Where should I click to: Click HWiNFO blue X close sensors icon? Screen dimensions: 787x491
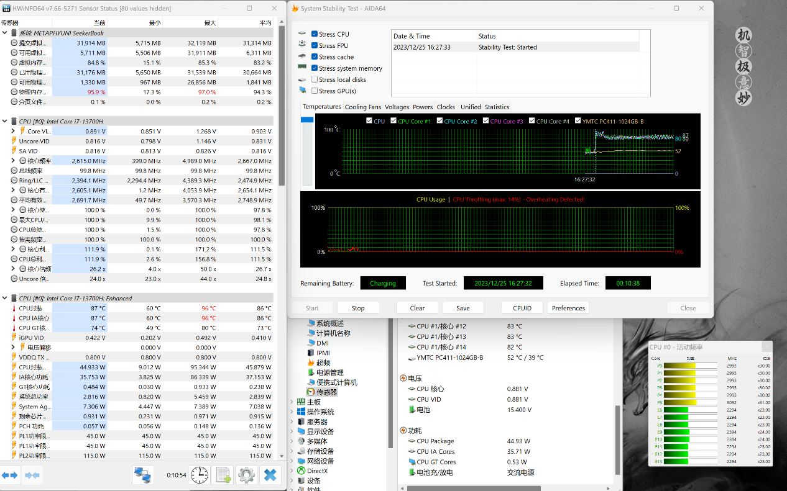click(x=270, y=475)
